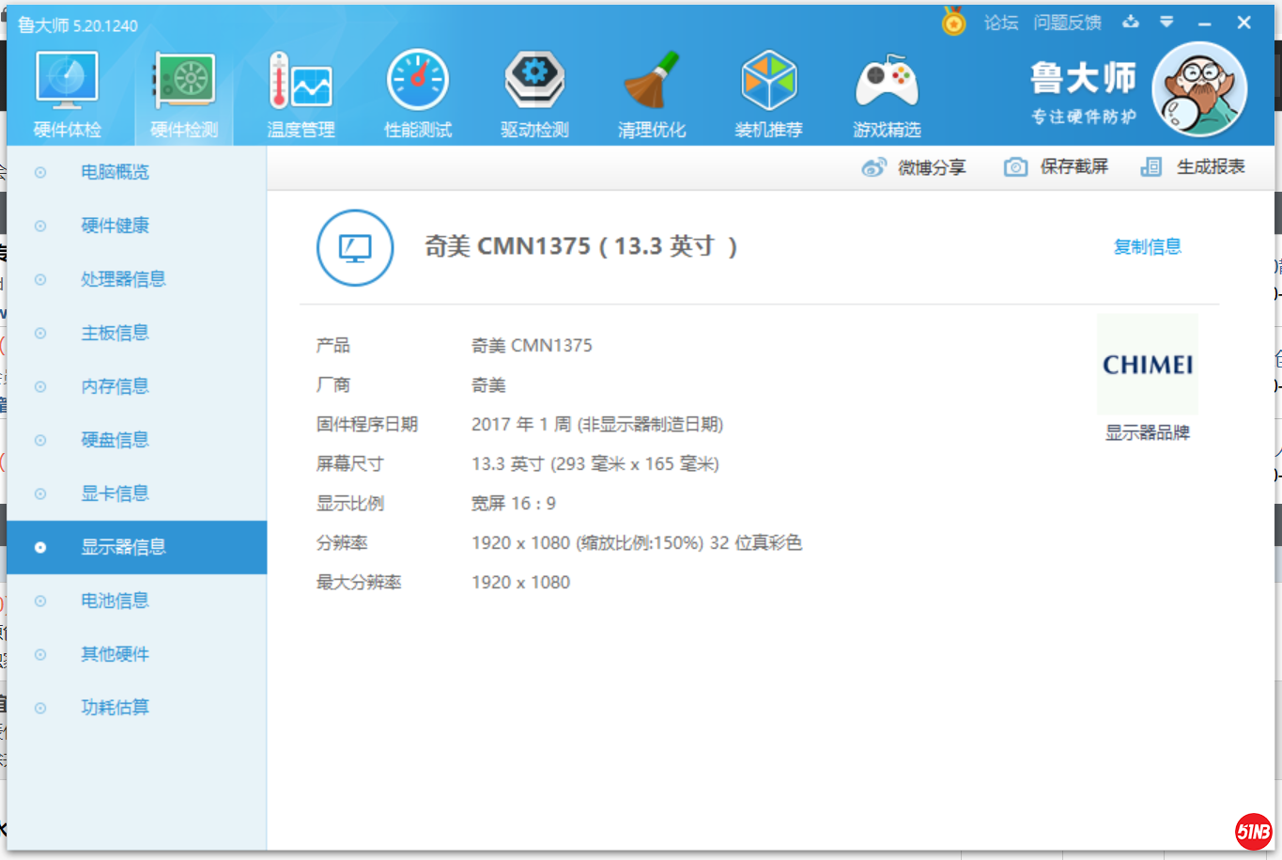Select the 驱动检测 driver detection icon
The image size is (1282, 860).
[534, 82]
